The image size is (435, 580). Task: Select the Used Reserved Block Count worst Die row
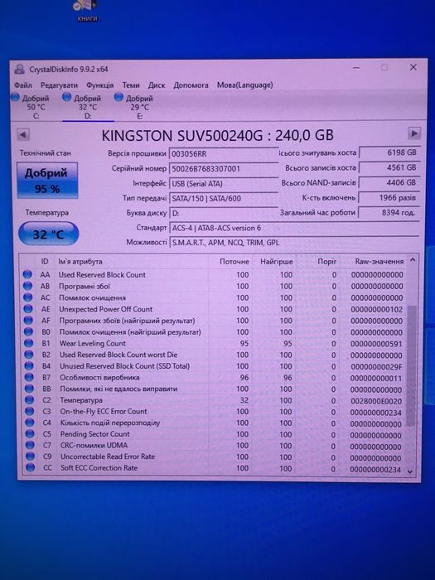click(214, 355)
